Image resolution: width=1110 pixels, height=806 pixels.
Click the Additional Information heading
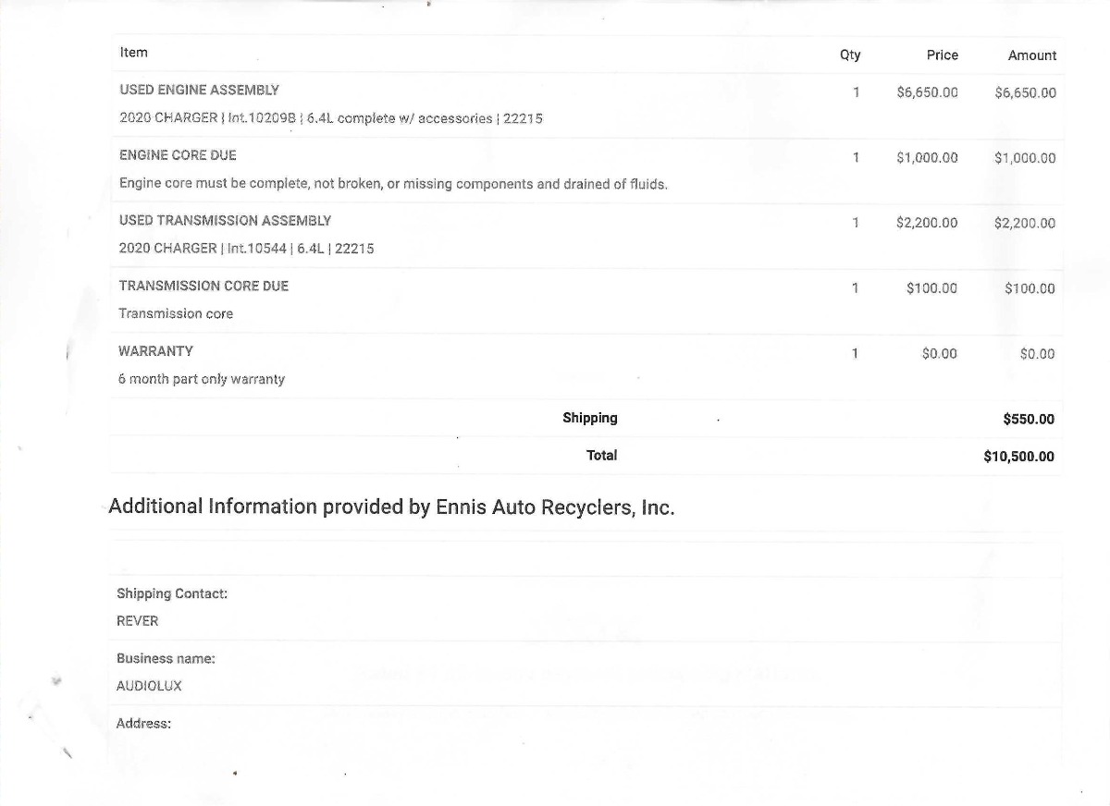(391, 507)
